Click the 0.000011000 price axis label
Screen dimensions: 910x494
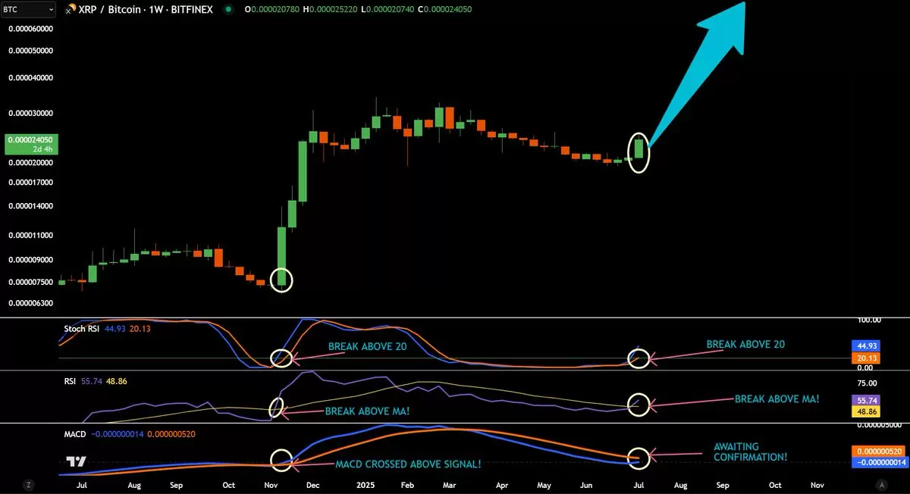tap(30, 236)
